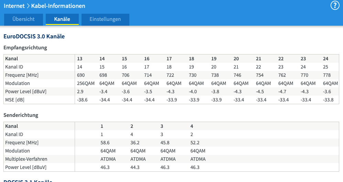Click the Kabel-Informationen breadcrumb title

pyautogui.click(x=58, y=6)
